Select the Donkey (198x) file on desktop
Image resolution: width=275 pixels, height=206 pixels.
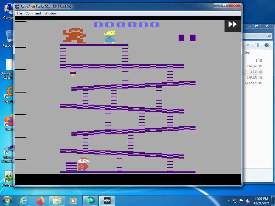7,69
